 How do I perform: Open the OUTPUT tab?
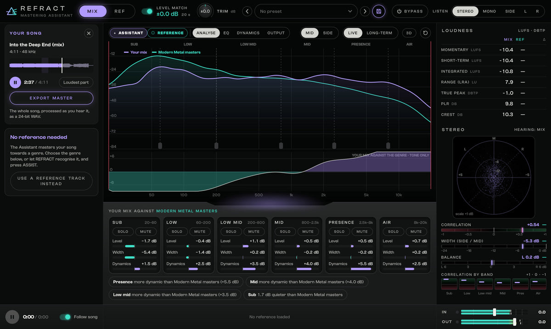tap(276, 33)
